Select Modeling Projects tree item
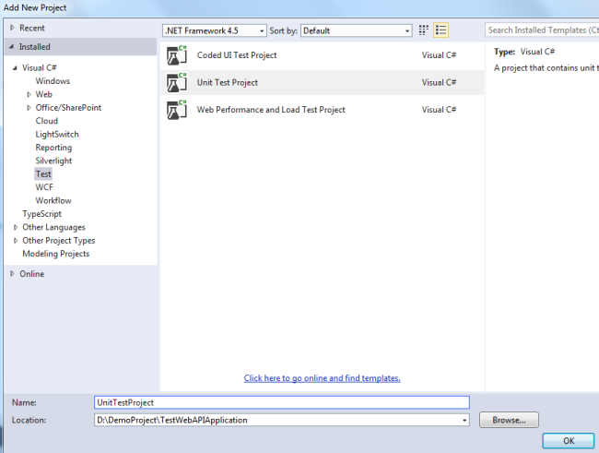This screenshot has height=453, width=599. (56, 254)
